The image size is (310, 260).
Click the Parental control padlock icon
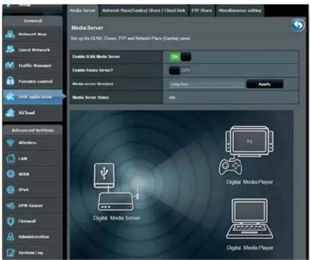(10, 81)
